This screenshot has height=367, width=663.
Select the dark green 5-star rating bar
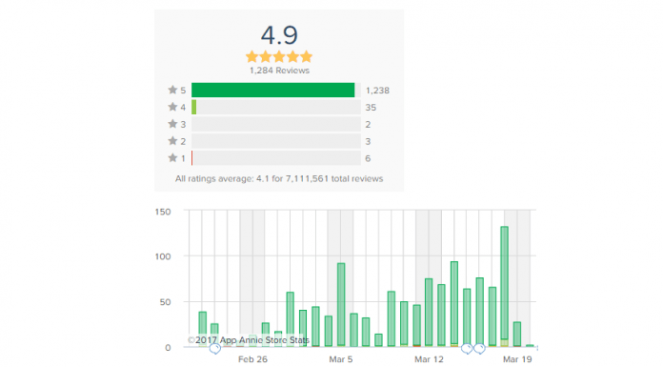(x=272, y=91)
